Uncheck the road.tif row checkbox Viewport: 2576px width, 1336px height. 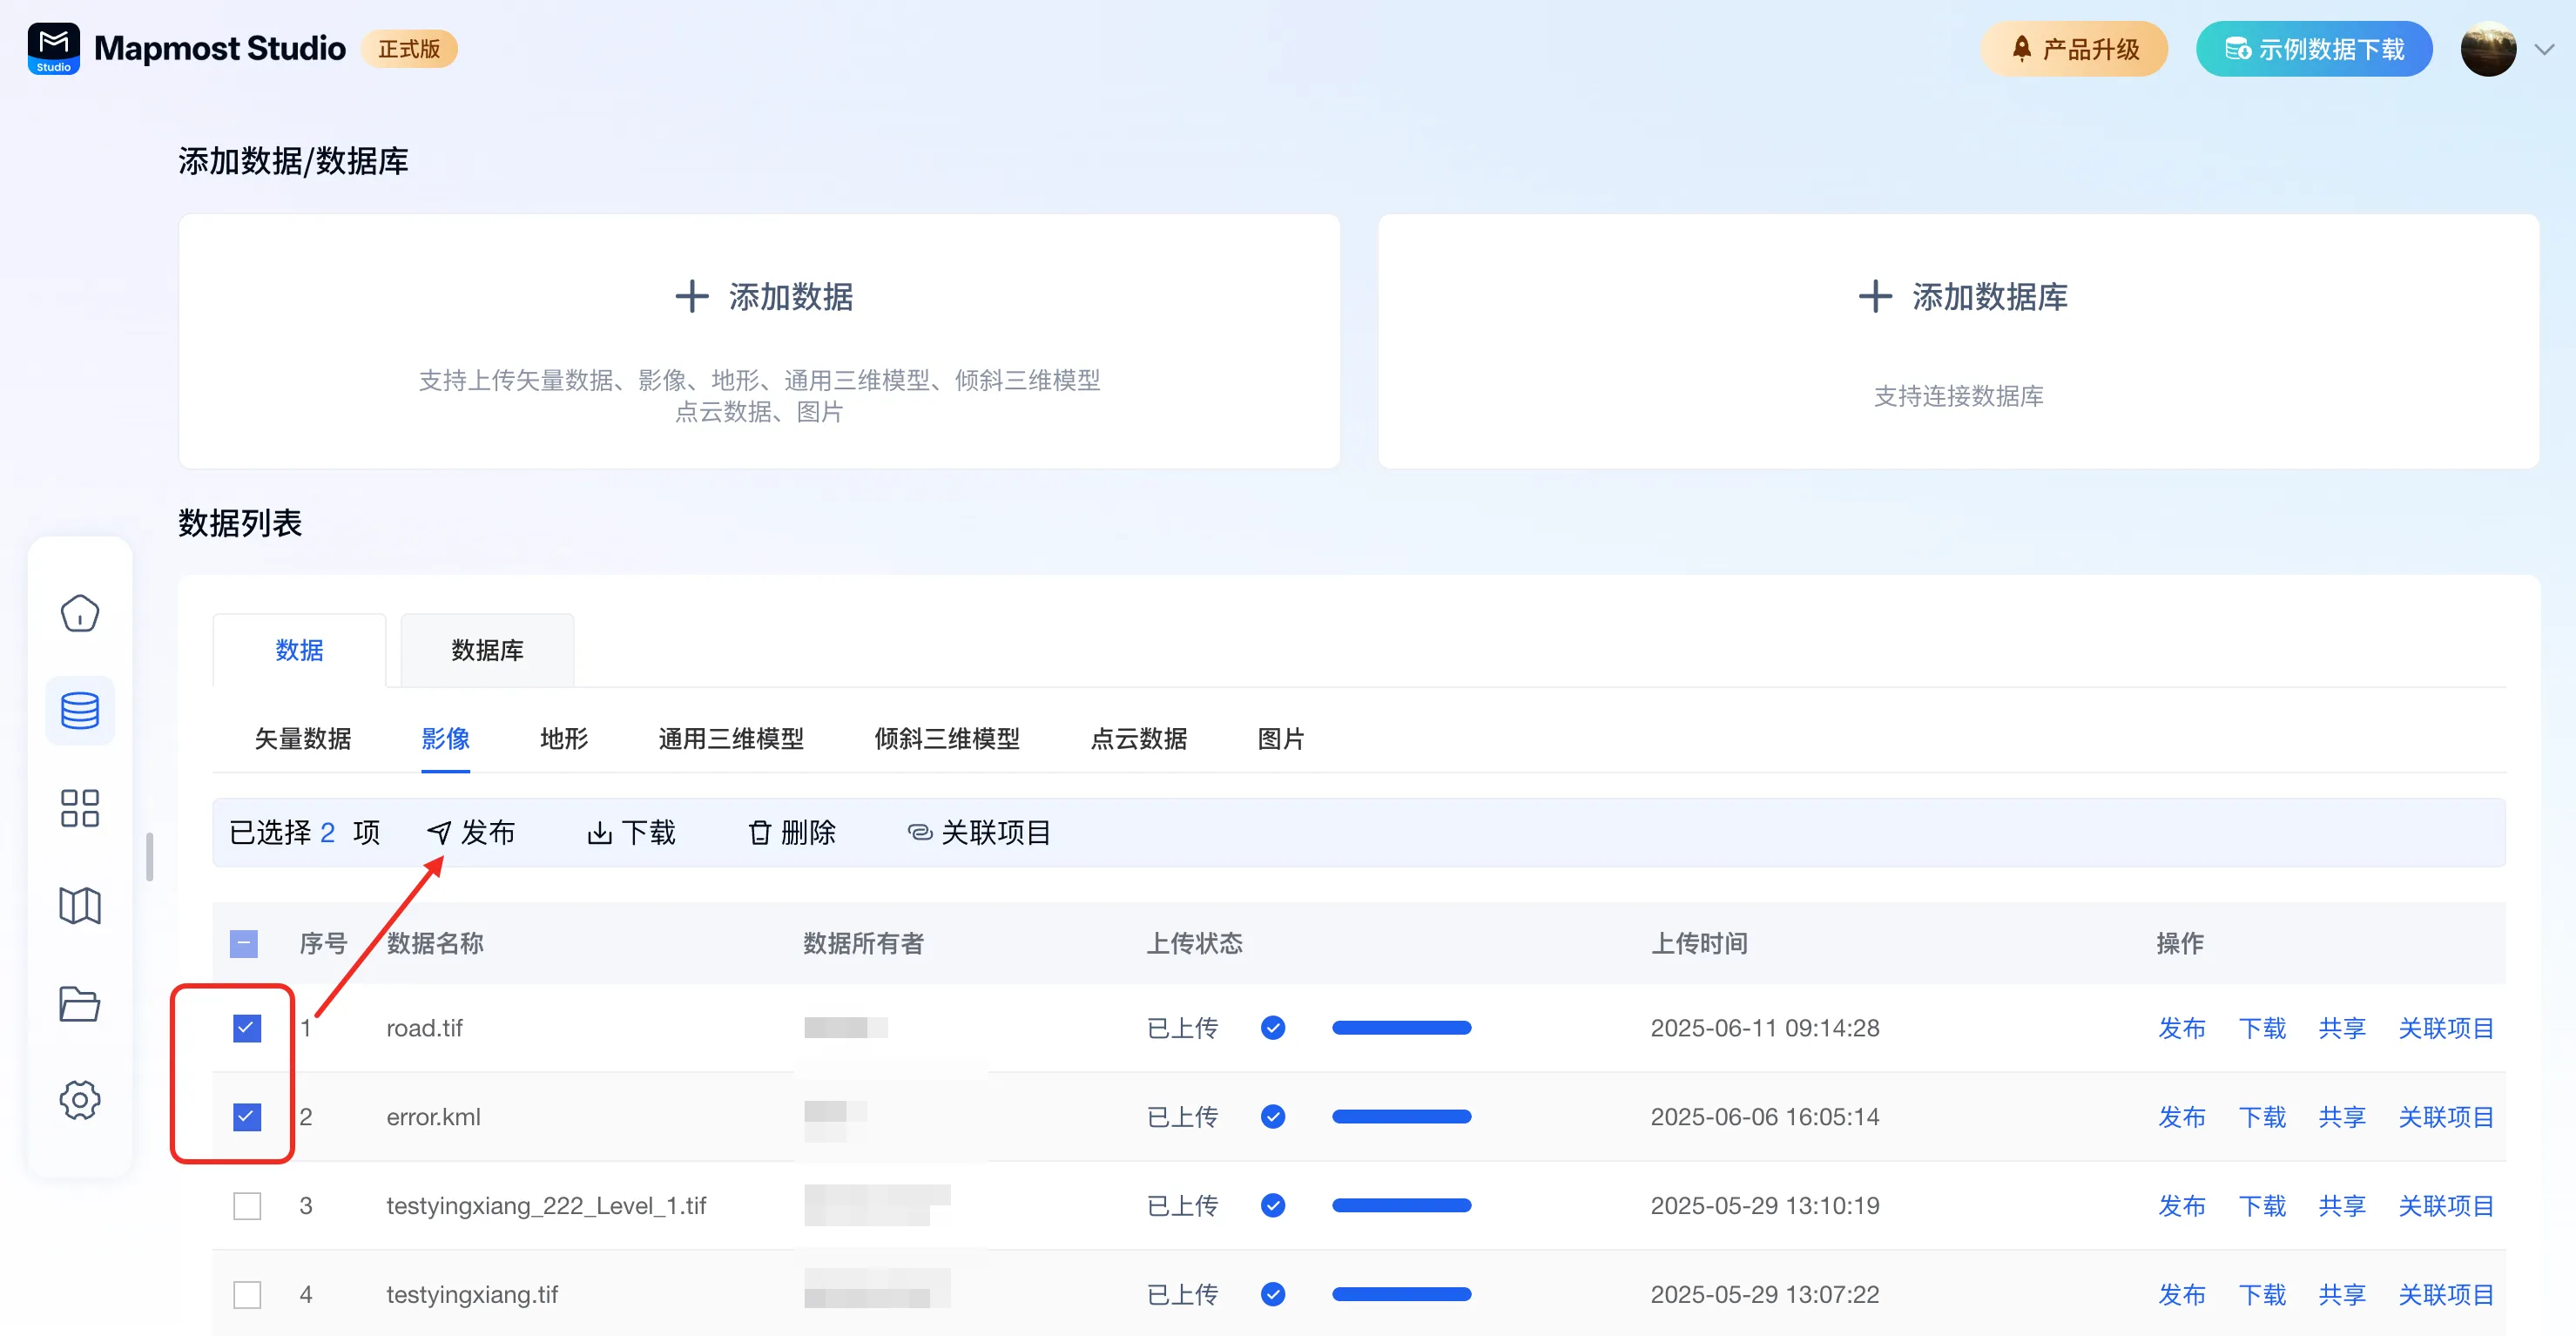point(247,1028)
